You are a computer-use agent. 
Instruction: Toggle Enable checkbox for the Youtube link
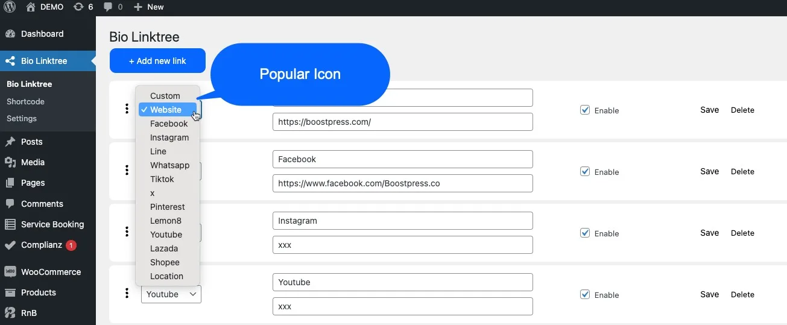pos(584,294)
